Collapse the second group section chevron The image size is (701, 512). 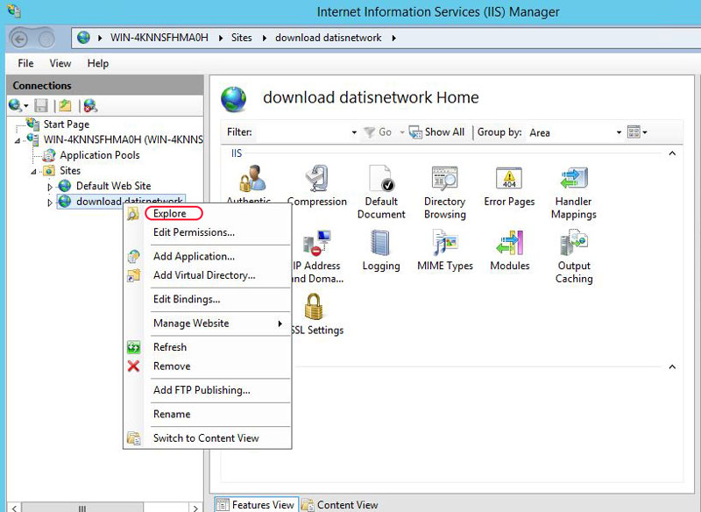point(672,366)
